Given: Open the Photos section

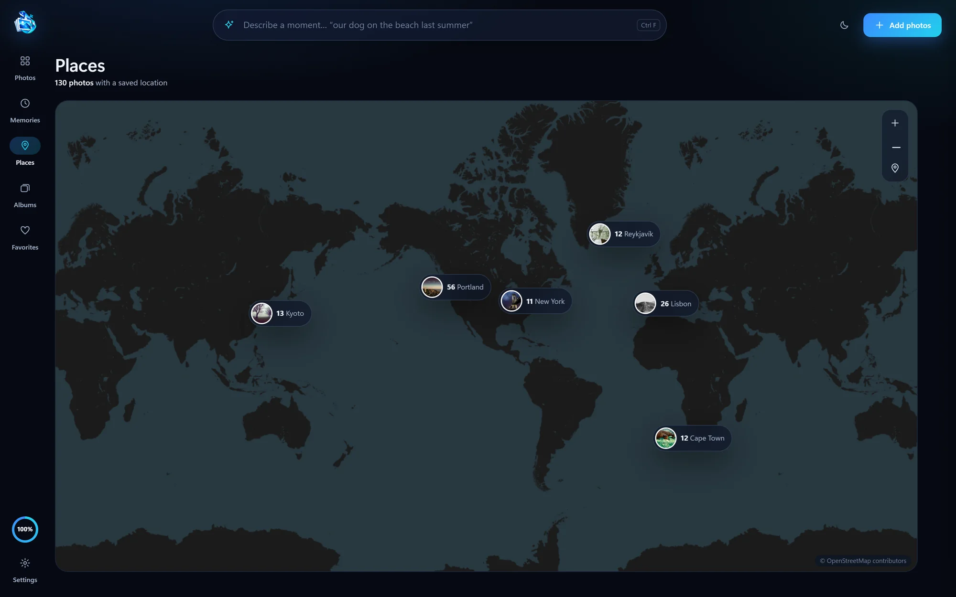Looking at the screenshot, I should (25, 68).
